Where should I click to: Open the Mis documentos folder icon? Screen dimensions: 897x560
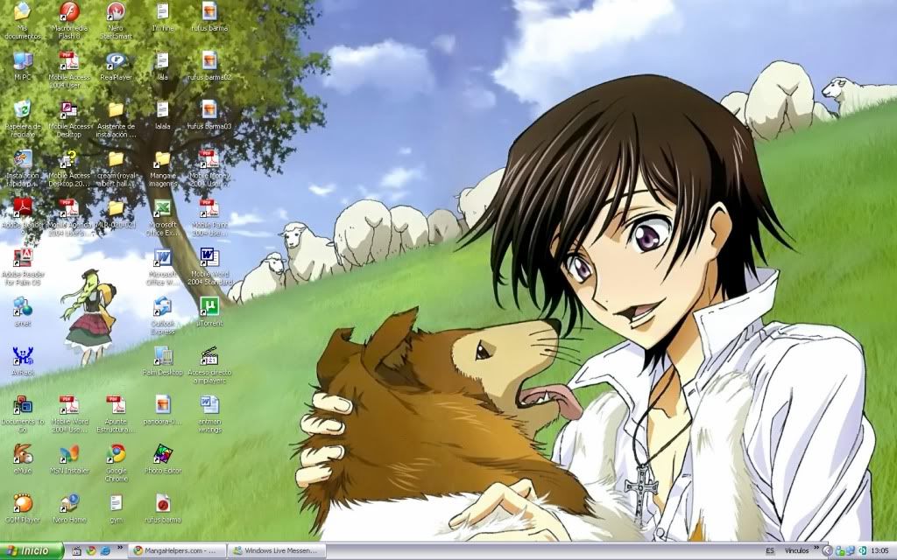(x=22, y=21)
